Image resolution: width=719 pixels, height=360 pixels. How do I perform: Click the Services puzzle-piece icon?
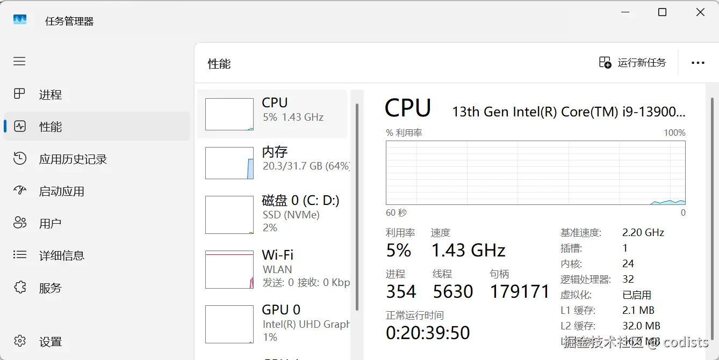pos(20,288)
